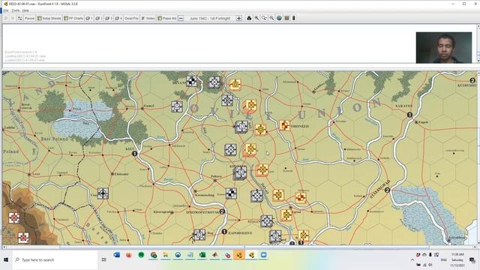The image size is (480, 270).
Task: Open the Windows notification center
Action: pos(472,260)
